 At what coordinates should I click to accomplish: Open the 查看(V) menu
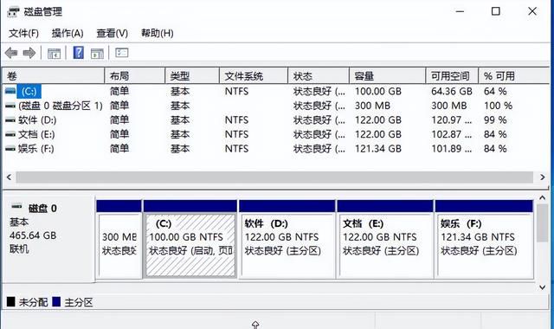coord(113,33)
